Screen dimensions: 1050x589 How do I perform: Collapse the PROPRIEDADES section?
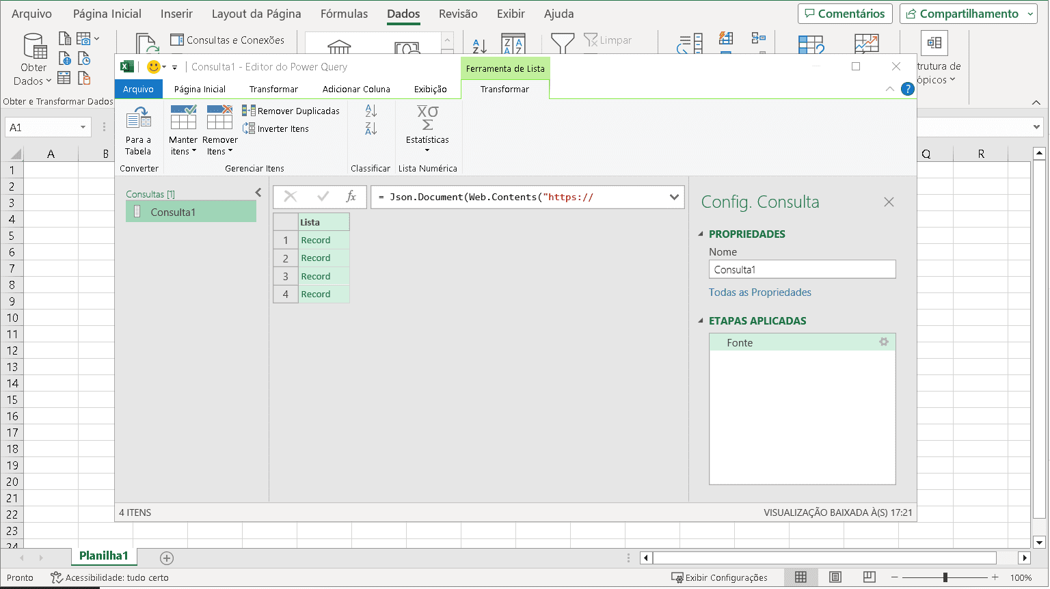point(701,234)
